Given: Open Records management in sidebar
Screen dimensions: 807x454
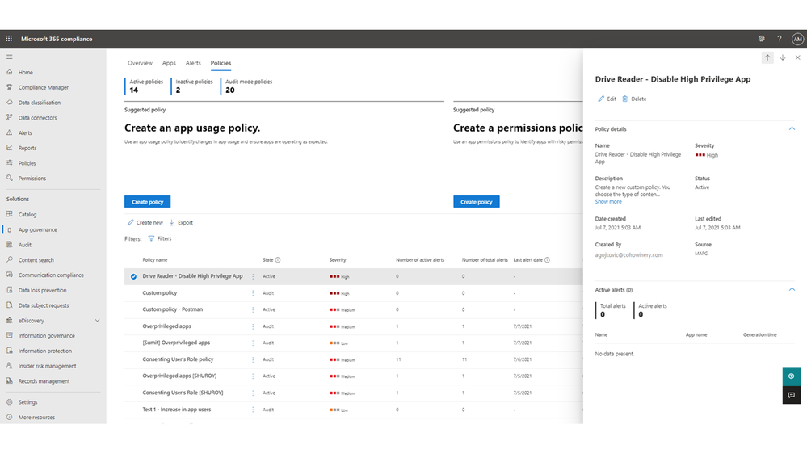Looking at the screenshot, I should point(44,381).
